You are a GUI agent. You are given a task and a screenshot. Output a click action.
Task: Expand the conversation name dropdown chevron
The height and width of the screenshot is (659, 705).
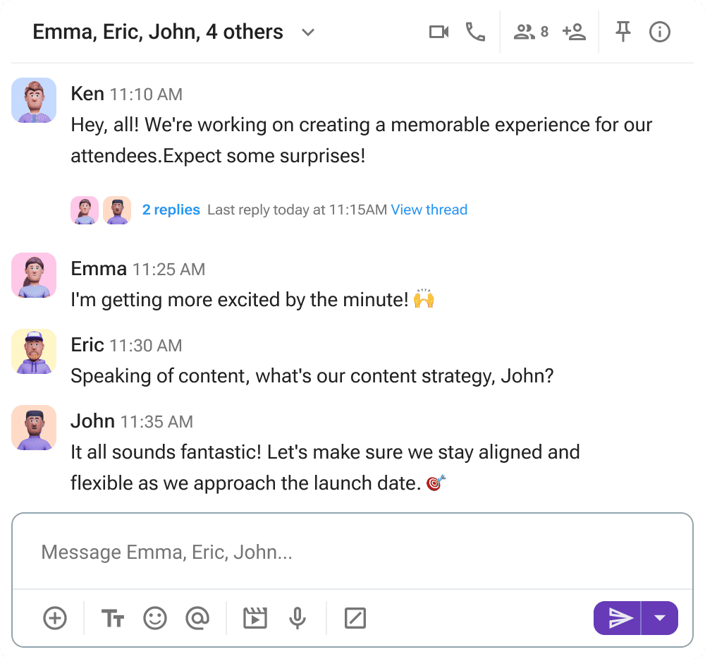click(x=308, y=32)
